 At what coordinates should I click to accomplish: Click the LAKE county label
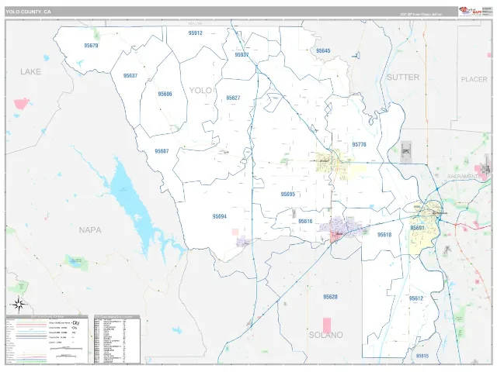[31, 72]
